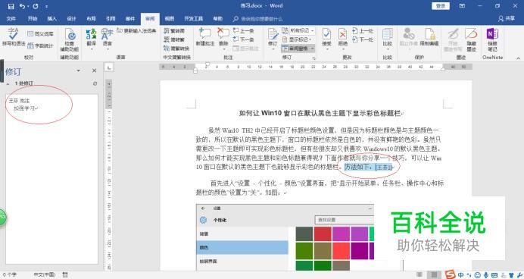Open 链接笔记 OneNote linked notes
524x279 pixels.
tap(492, 39)
